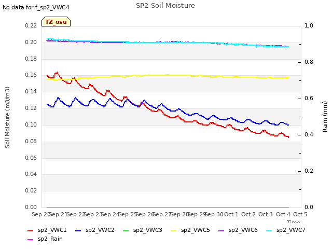This screenshot has width=332, height=249.
Task: Click the SP2 Soil Moisture chart title
Action: (165, 6)
